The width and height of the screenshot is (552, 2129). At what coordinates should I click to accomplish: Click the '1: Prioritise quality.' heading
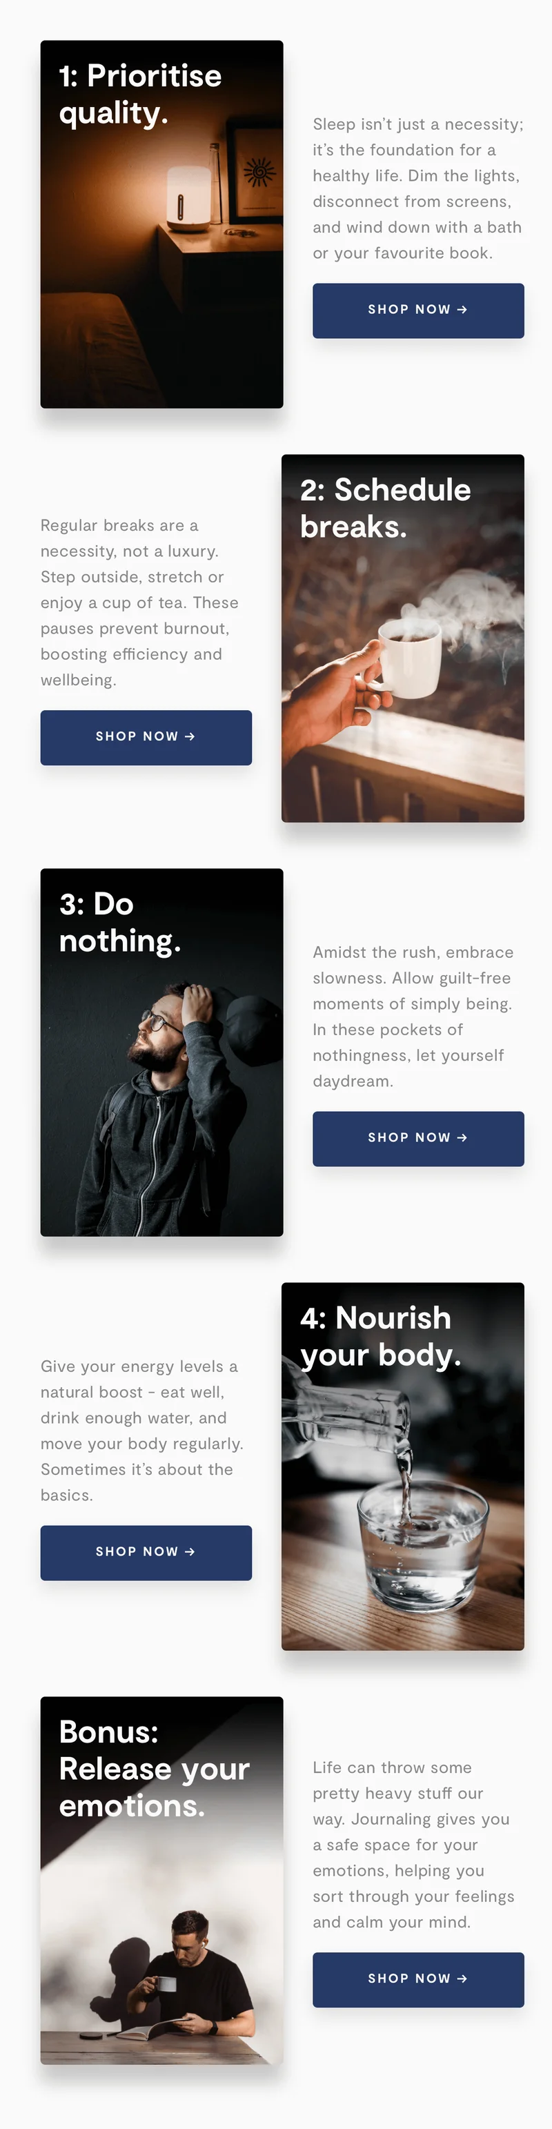point(141,95)
